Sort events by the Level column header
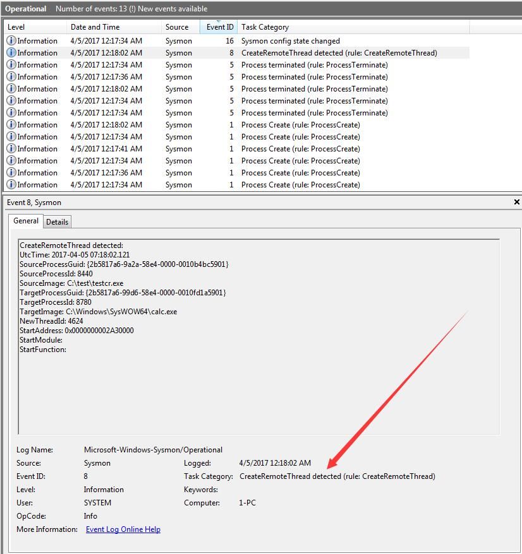This screenshot has height=554, width=522. click(35, 27)
